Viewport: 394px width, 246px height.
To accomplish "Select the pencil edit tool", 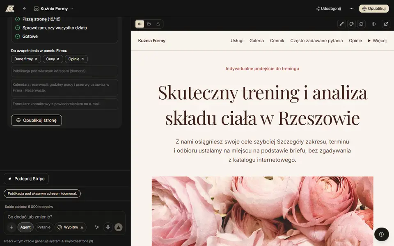I will 341,24.
